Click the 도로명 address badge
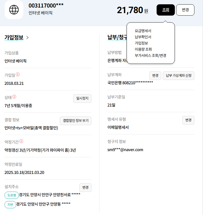 pyautogui.click(x=12, y=195)
